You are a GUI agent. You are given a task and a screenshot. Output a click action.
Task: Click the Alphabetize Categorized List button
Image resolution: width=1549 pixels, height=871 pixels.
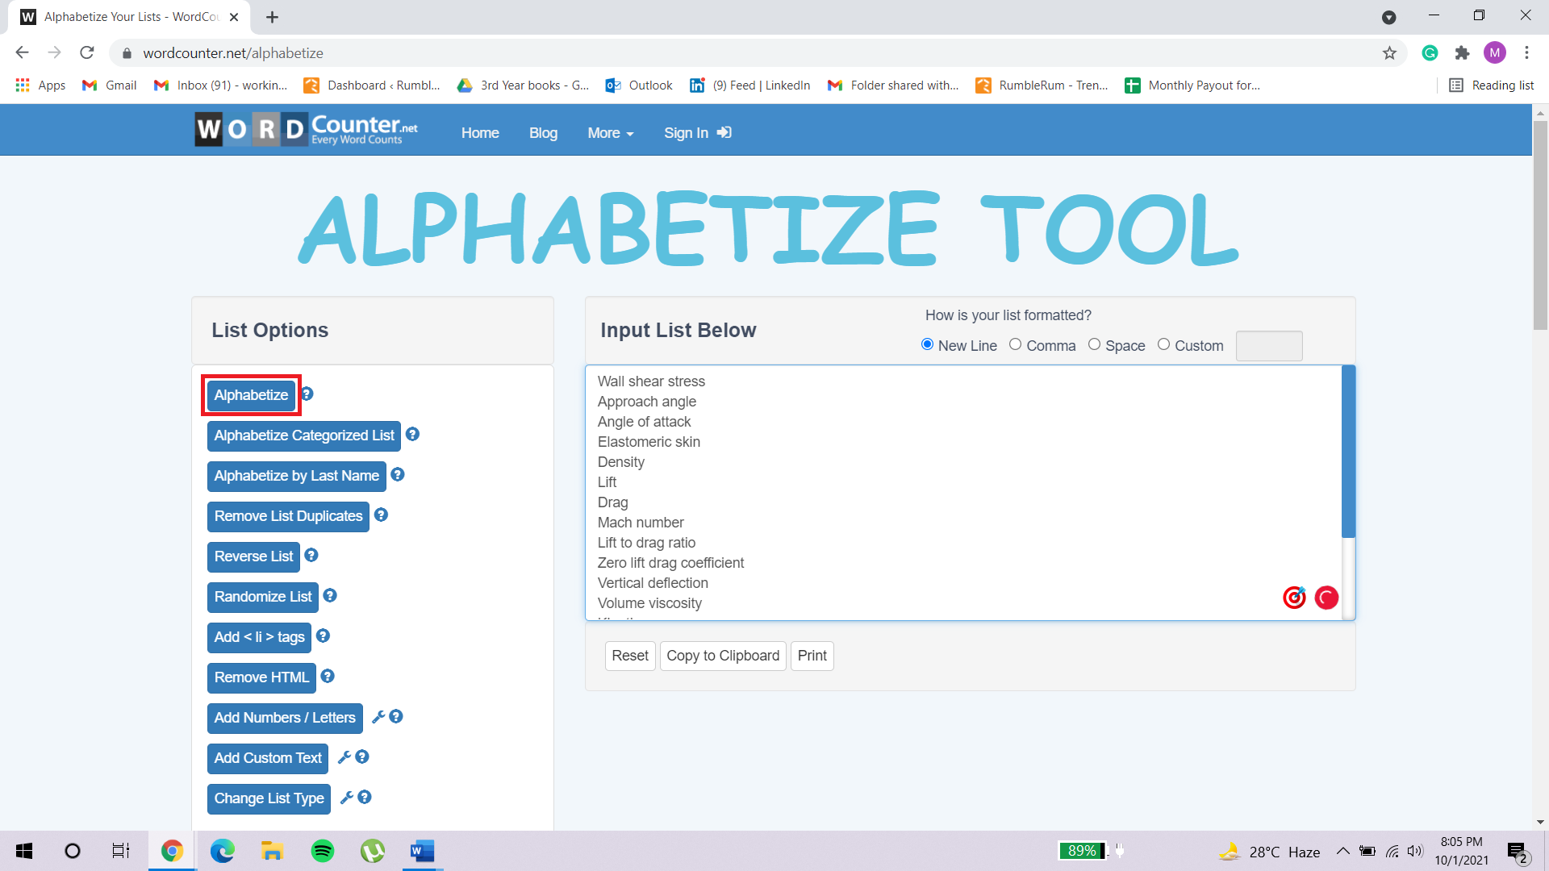[304, 435]
